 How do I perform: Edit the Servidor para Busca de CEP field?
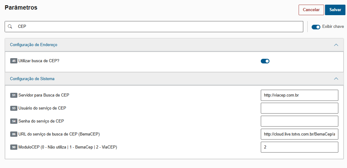[x=299, y=95]
